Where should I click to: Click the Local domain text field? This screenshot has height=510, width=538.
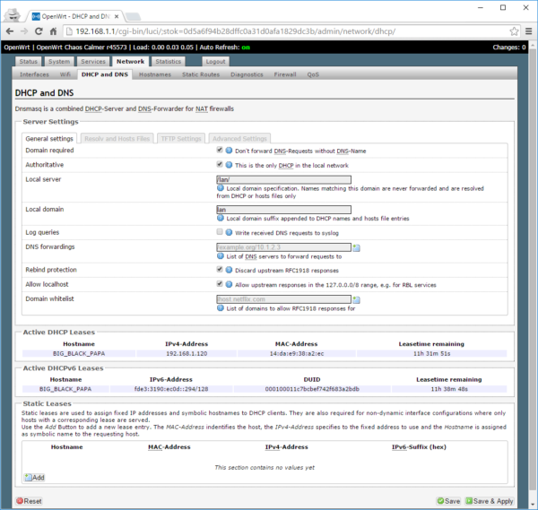(x=283, y=210)
